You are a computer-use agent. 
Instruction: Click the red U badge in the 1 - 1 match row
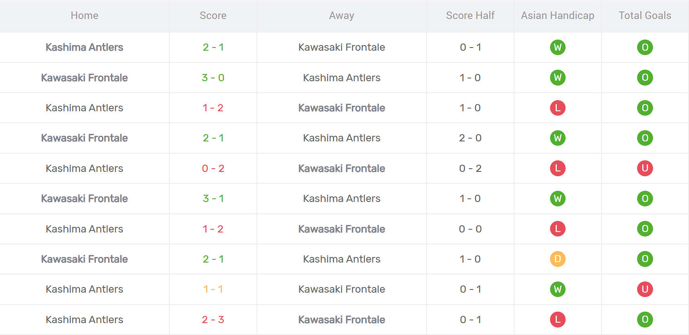(645, 289)
